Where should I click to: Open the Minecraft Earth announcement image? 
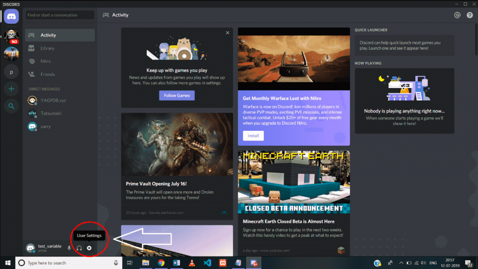294,182
